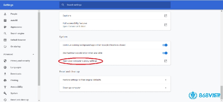Viewport: 223px width, 102px height.
Task: Expand Restore settings to original defaults arrow
Action: 166,80
